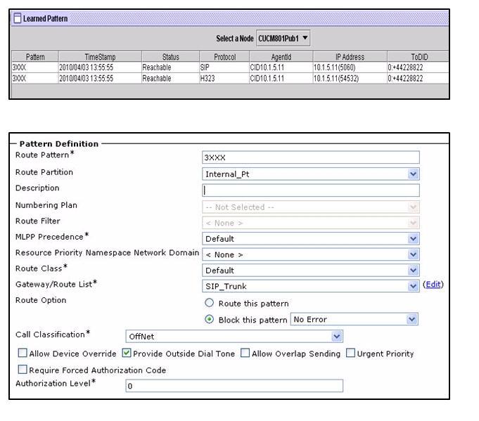
Task: Open the Route Partition dropdown
Action: point(310,174)
